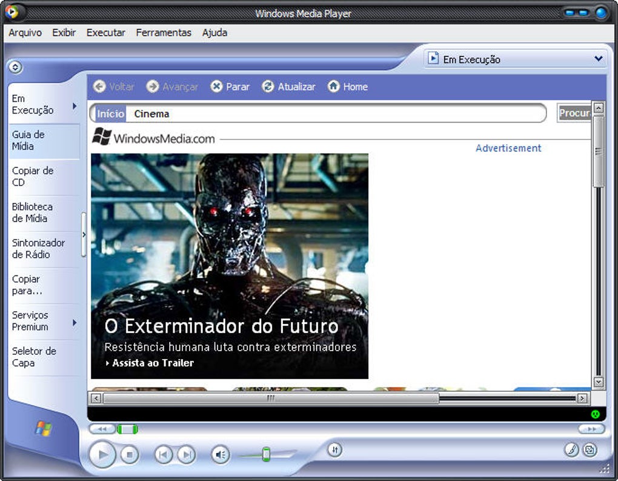618x481 pixels.
Task: Open Guia de Mídia in sidebar
Action: (x=44, y=141)
